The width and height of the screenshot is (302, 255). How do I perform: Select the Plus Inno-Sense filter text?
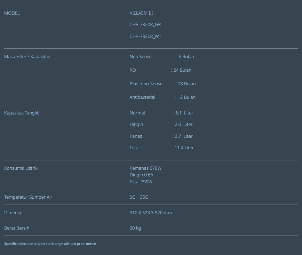point(146,84)
